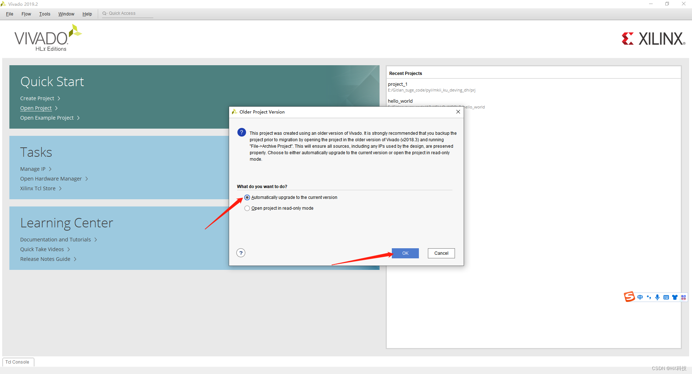
Task: Open the IME toolbox grid icon
Action: click(x=683, y=297)
